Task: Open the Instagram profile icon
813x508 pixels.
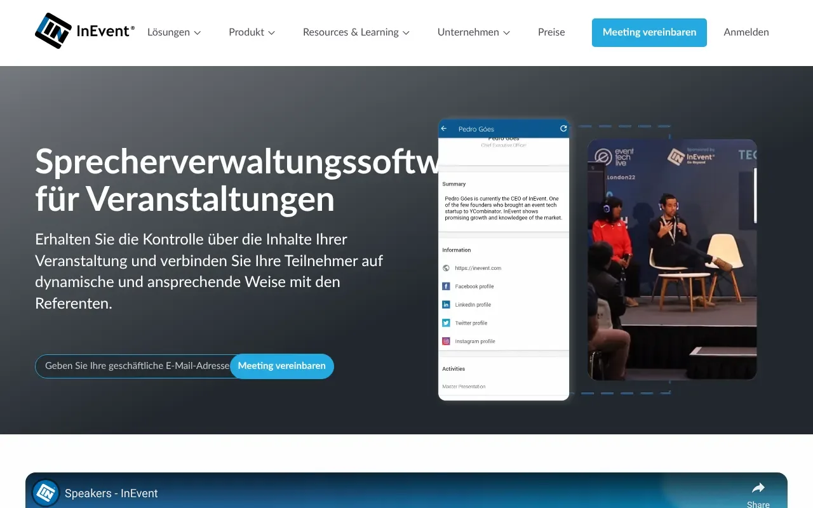Action: point(445,341)
